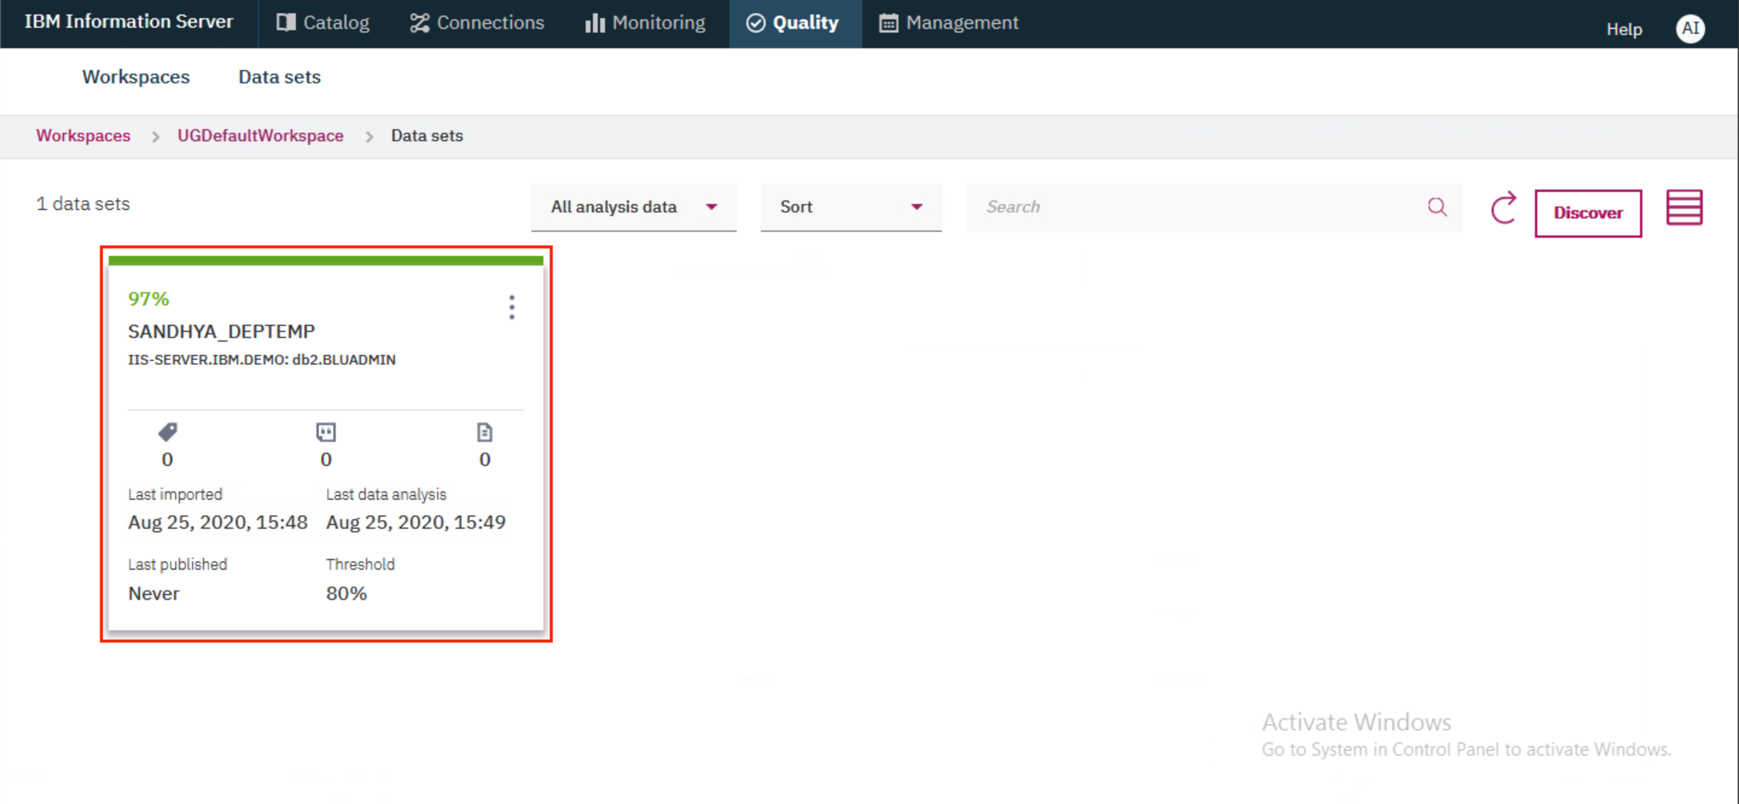Click IIS-SERVER.IBM.DEMO: db2.BLUADMIN source text
The height and width of the screenshot is (804, 1739).
coord(262,360)
